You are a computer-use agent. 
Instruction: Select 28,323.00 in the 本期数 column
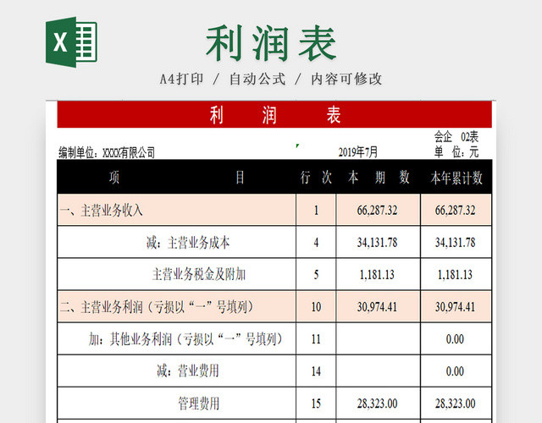click(377, 404)
